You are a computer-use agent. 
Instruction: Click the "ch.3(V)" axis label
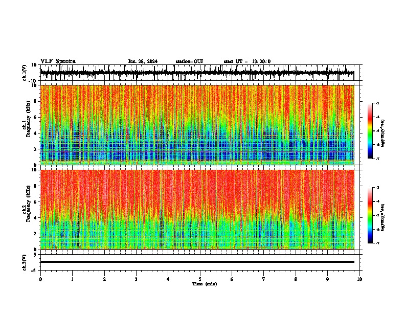[x=25, y=262]
